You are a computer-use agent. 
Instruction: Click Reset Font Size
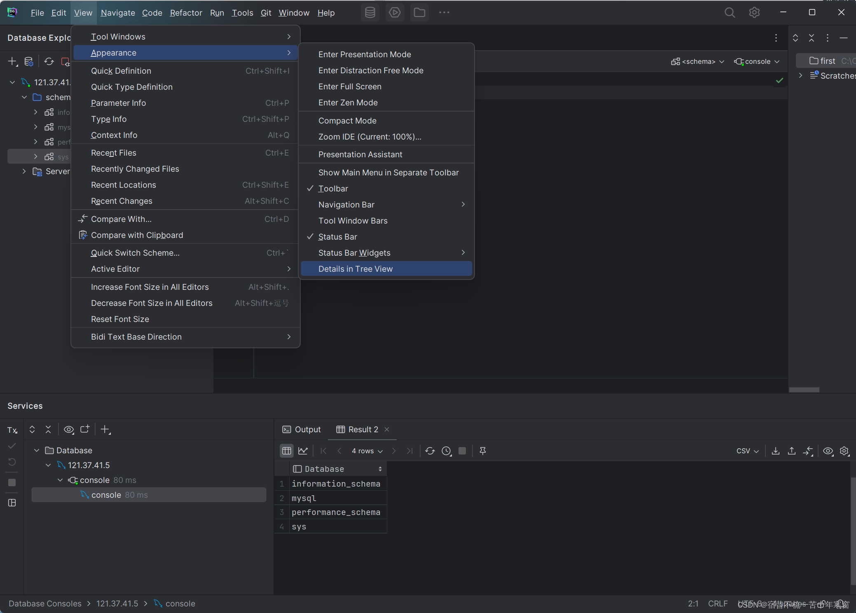tap(185, 319)
